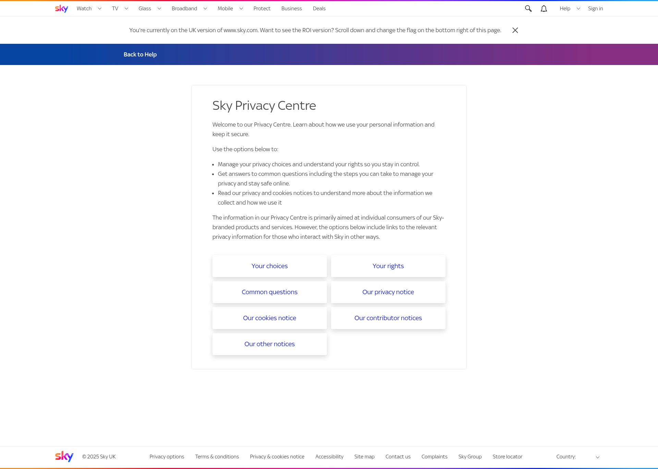Click the © 2025 Sky UK text
Screen dimensions: 658x469
tap(99, 457)
